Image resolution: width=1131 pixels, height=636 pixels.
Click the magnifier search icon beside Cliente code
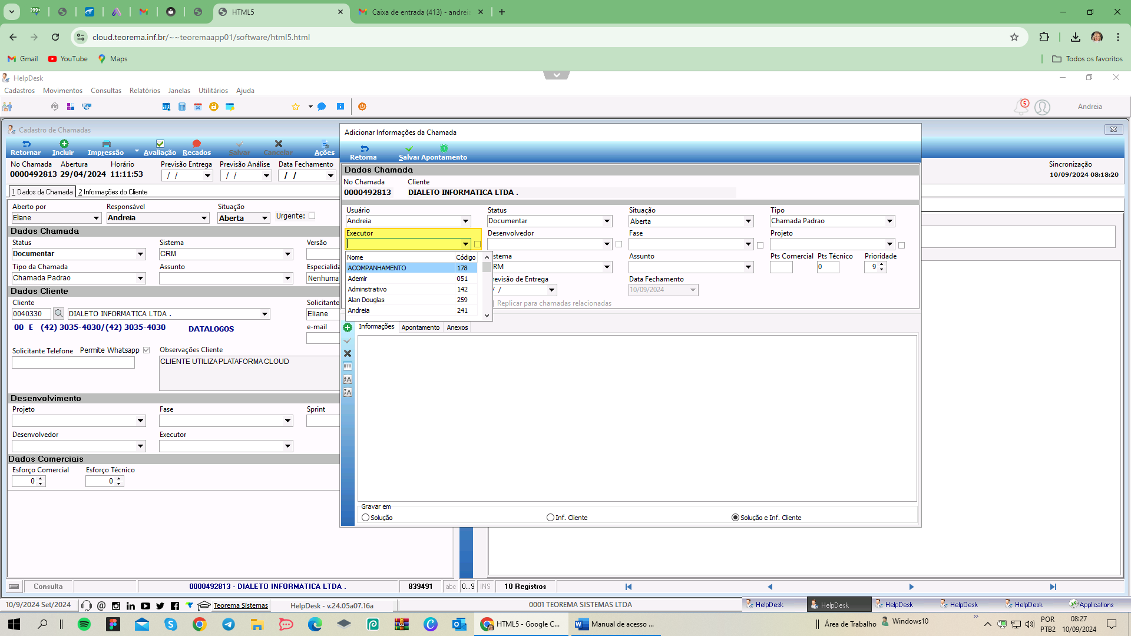coord(58,314)
